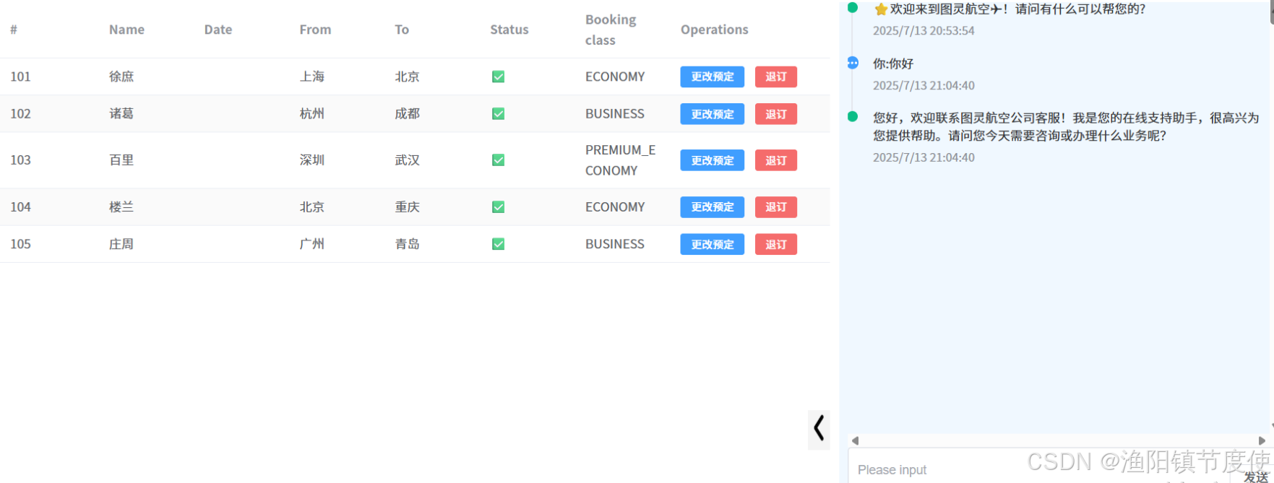
Task: Click the From column header
Action: 315,30
